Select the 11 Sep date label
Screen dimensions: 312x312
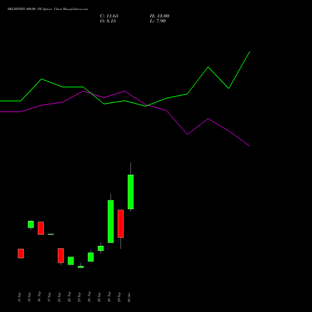(x=19, y=297)
